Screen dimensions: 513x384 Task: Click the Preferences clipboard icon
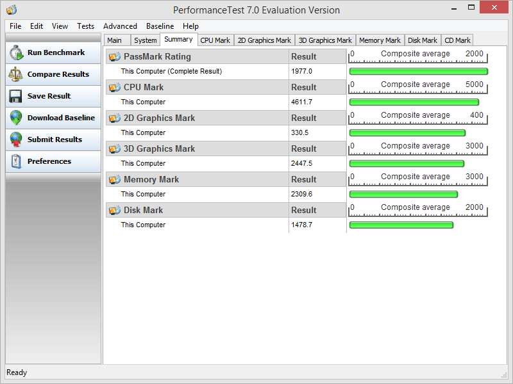click(x=16, y=161)
